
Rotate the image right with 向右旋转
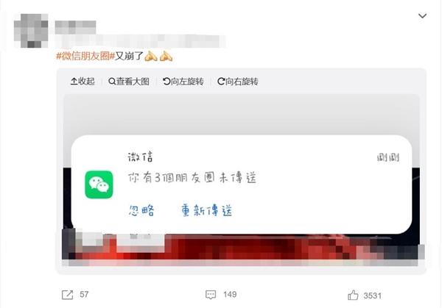(238, 82)
